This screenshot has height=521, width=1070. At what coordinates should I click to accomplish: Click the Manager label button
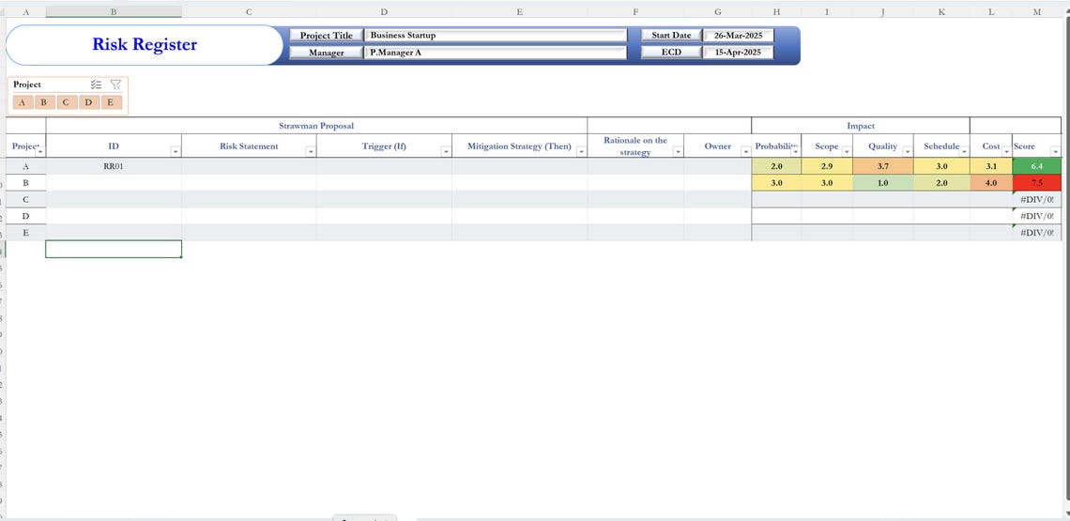327,53
